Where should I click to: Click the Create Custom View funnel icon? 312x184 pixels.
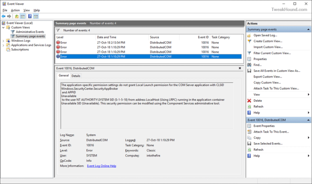[249, 41]
